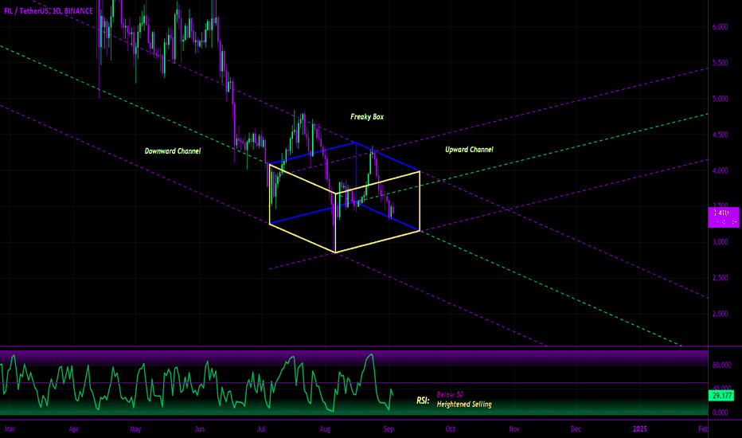Select the Downward Channel annotation
Viewport: 742px width, 438px height.
click(172, 151)
